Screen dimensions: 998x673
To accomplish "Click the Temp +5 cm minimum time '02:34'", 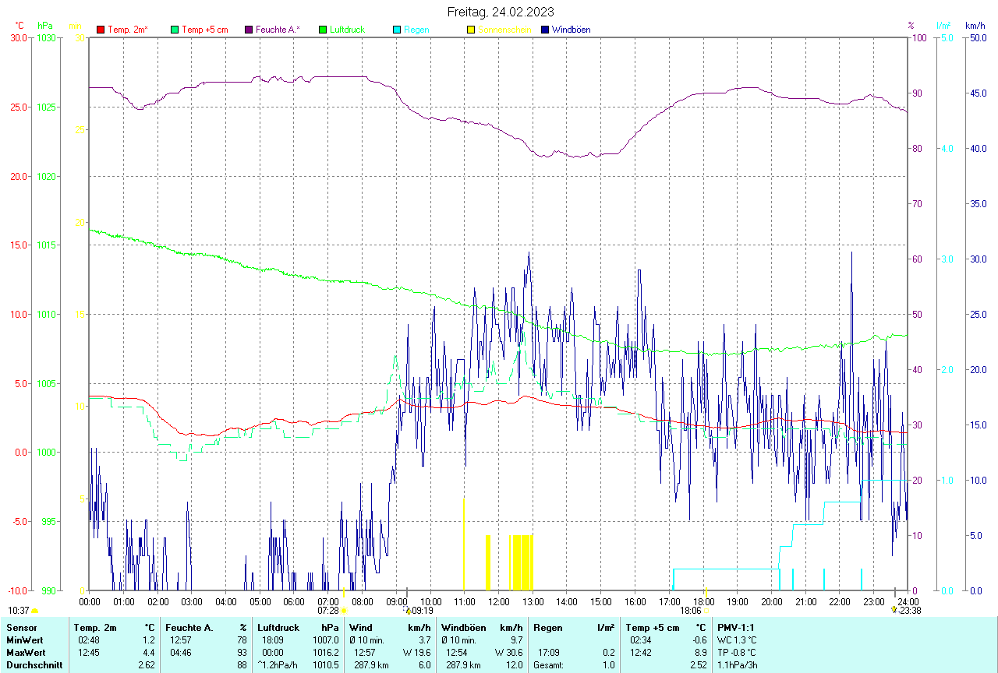I will point(641,640).
